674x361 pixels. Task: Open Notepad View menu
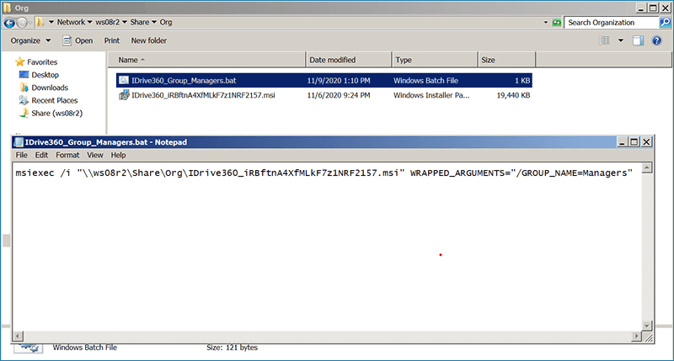click(x=95, y=155)
